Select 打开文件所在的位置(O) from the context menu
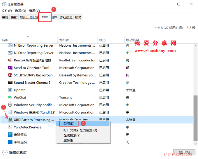This screenshot has width=198, height=159. tap(80, 130)
